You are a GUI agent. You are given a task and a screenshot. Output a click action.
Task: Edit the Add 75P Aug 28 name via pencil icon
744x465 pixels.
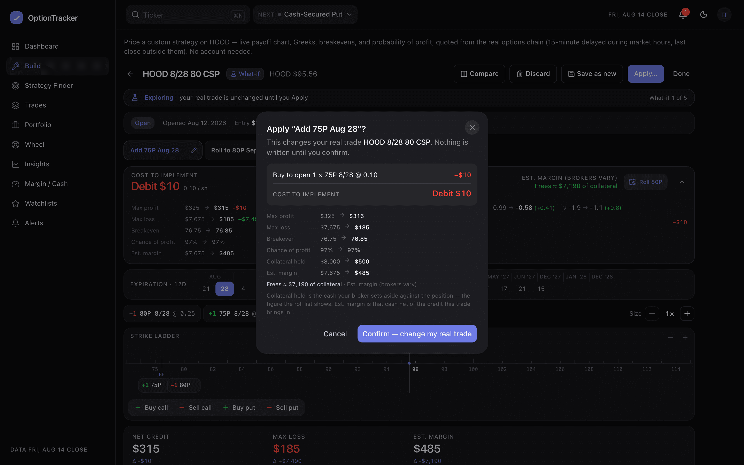point(194,150)
